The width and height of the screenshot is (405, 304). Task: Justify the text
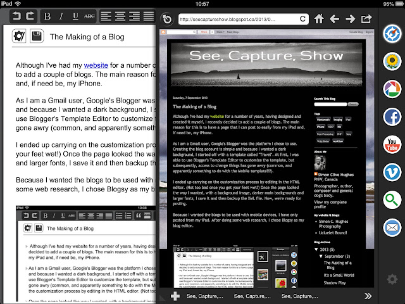tap(149, 16)
